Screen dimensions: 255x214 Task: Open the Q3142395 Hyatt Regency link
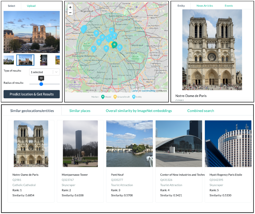[x=216, y=180]
